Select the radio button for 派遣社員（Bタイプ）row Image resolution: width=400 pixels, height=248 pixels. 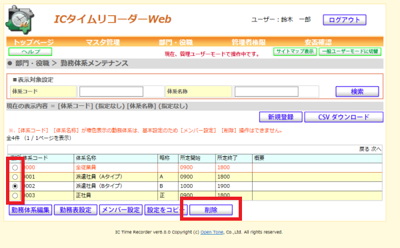click(15, 186)
